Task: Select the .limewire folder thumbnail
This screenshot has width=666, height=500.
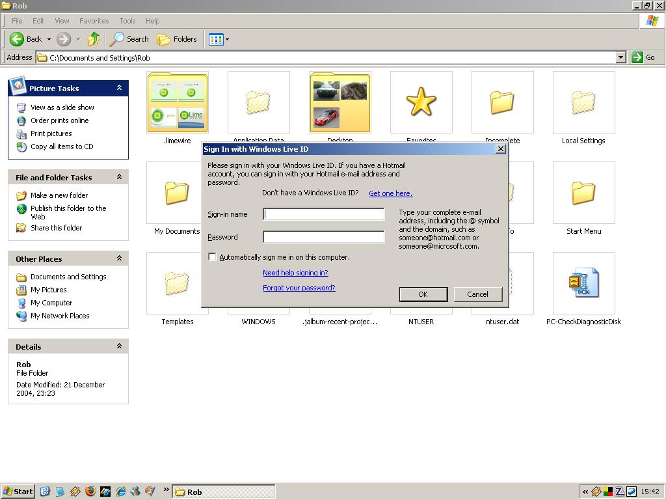Action: [178, 102]
